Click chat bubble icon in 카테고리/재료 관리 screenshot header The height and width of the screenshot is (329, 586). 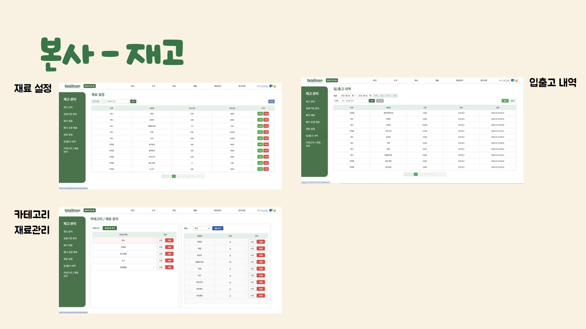[271, 210]
